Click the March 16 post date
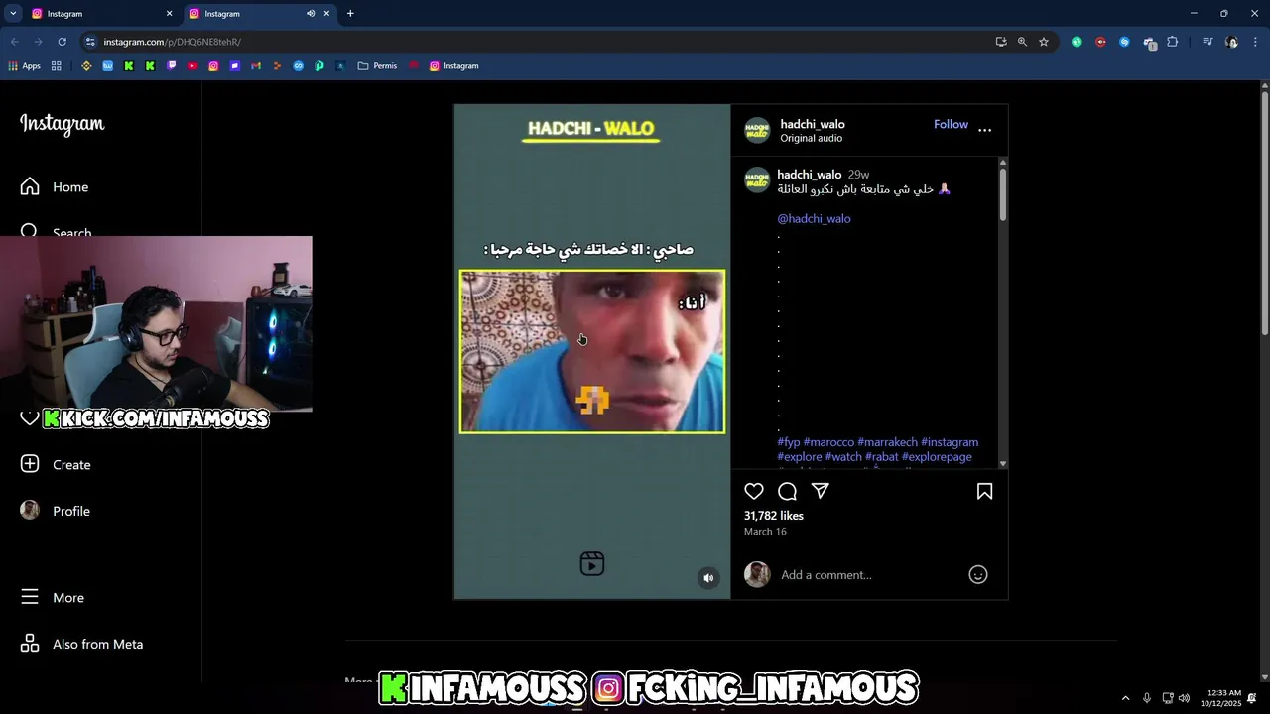 tap(765, 532)
